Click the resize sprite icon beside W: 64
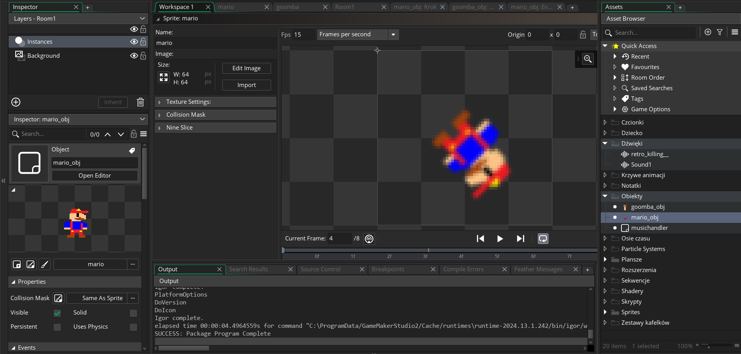Image resolution: width=741 pixels, height=354 pixels. point(164,77)
